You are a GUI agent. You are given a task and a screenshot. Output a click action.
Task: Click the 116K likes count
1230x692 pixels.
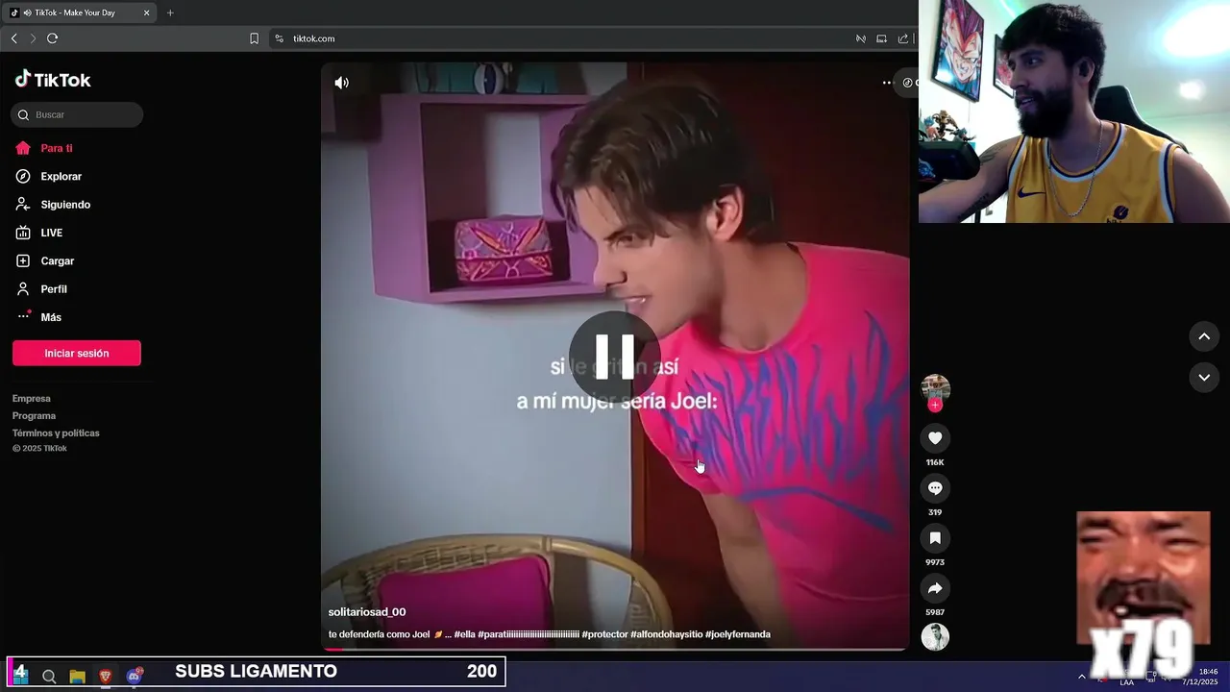point(935,462)
